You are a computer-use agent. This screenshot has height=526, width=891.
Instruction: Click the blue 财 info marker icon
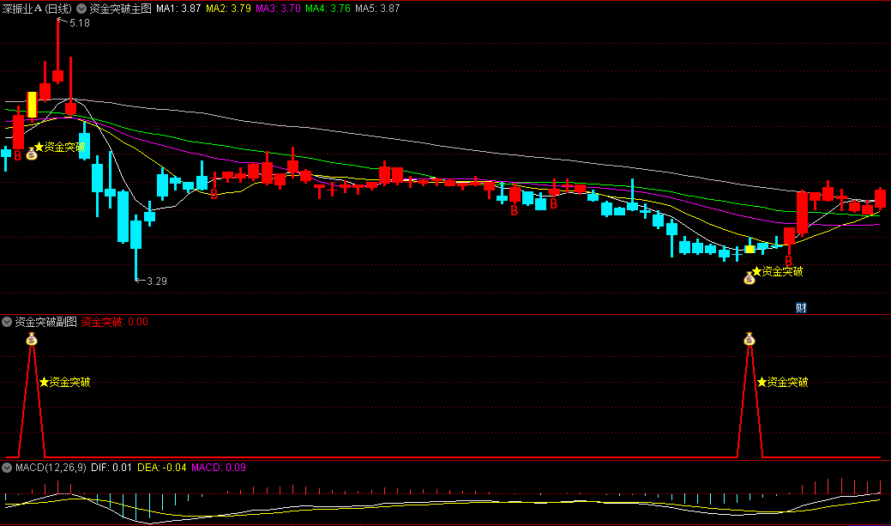(801, 308)
